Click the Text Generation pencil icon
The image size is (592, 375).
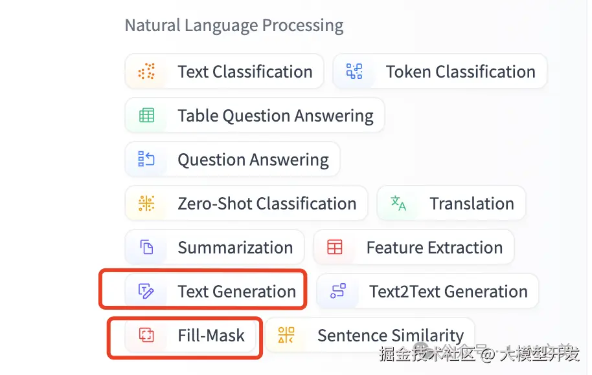coord(147,292)
